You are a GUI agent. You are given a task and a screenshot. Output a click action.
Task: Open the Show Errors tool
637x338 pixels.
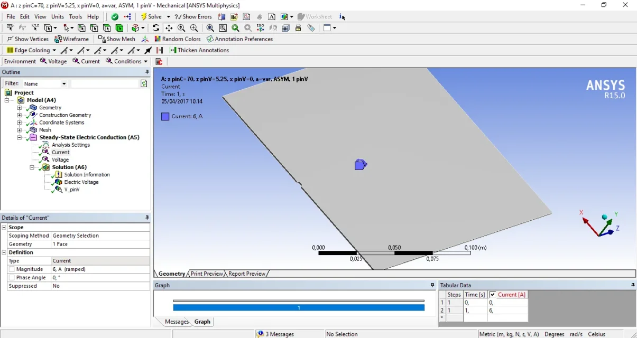[x=193, y=16]
